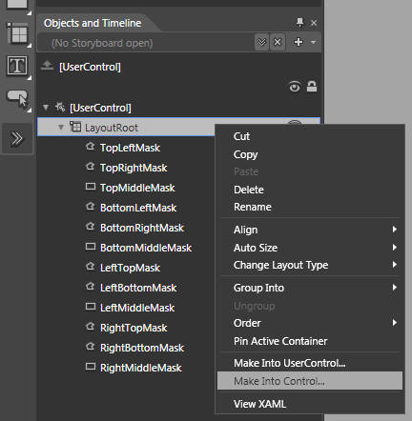Select the TextBlock tool icon
The width and height of the screenshot is (412, 421).
[17, 66]
